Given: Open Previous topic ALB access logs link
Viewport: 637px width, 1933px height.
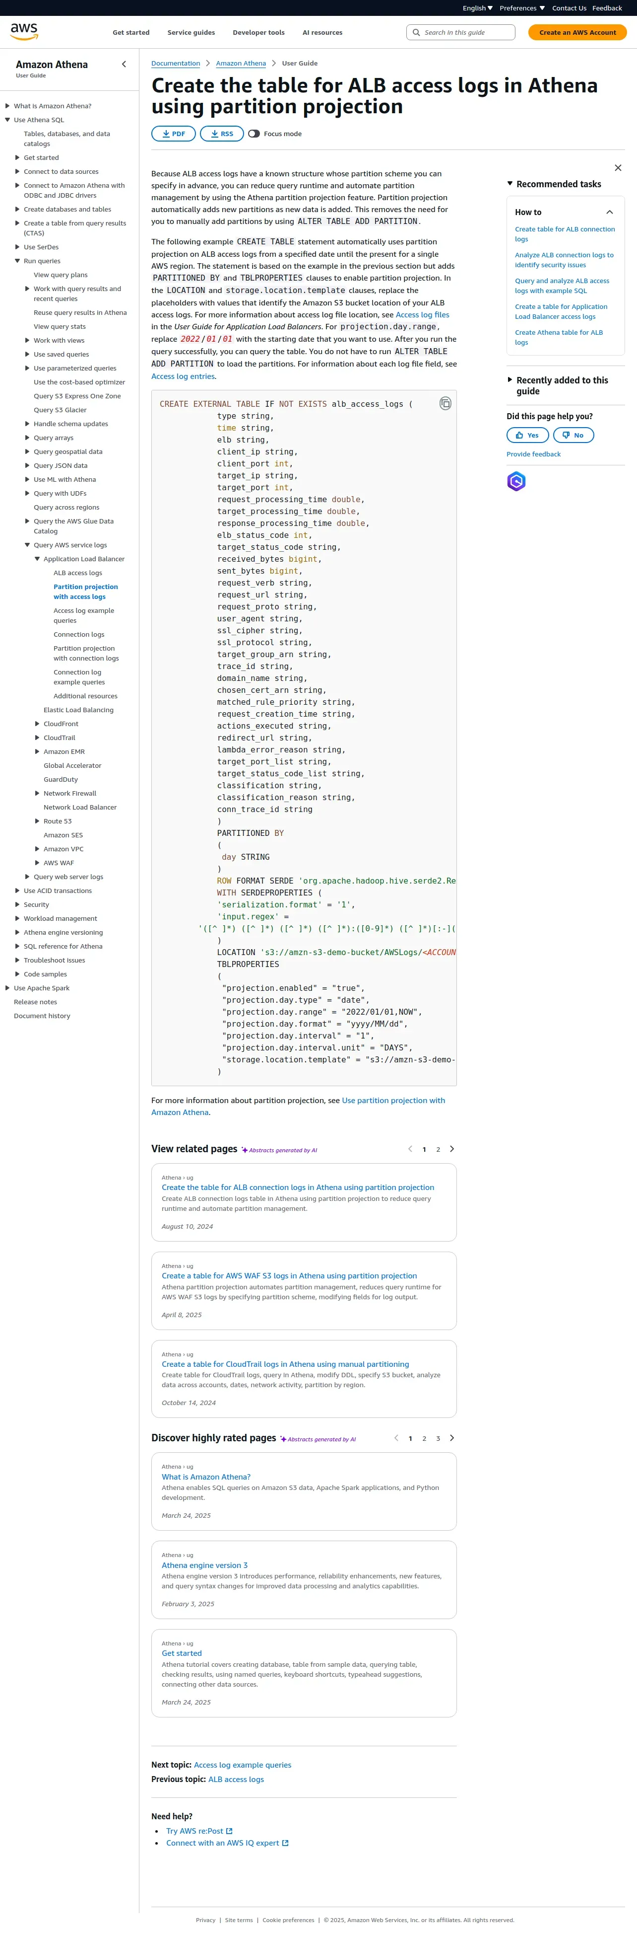Looking at the screenshot, I should [236, 1779].
